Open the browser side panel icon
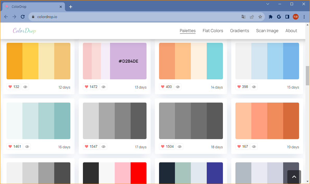 pos(287,17)
